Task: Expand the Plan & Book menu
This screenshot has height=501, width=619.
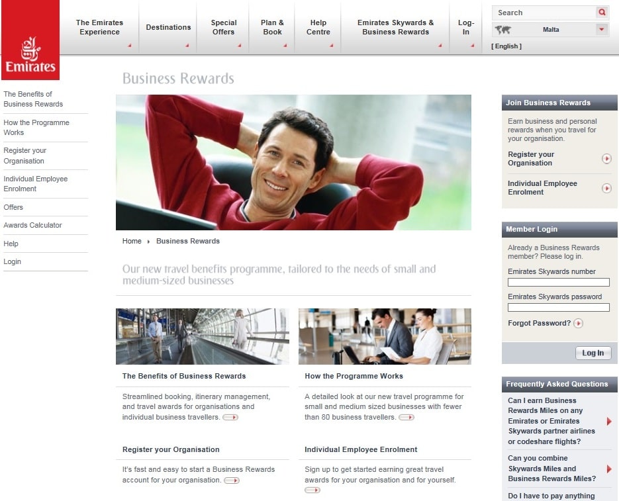Action: (272, 27)
